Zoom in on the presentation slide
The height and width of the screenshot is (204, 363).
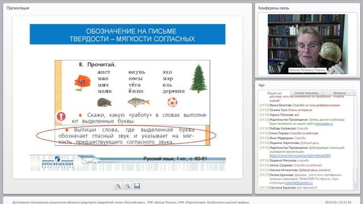coord(119,186)
